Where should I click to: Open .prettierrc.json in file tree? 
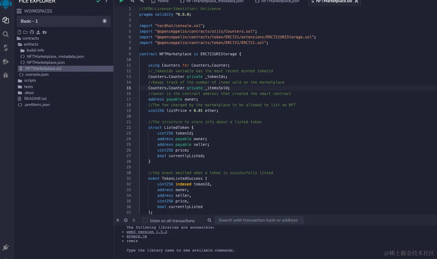pos(34,105)
